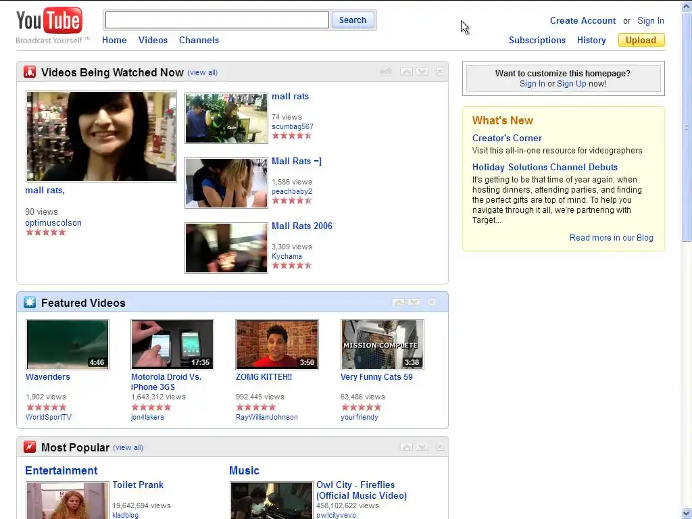
Task: Open Waveriders video thumbnail
Action: tap(67, 345)
